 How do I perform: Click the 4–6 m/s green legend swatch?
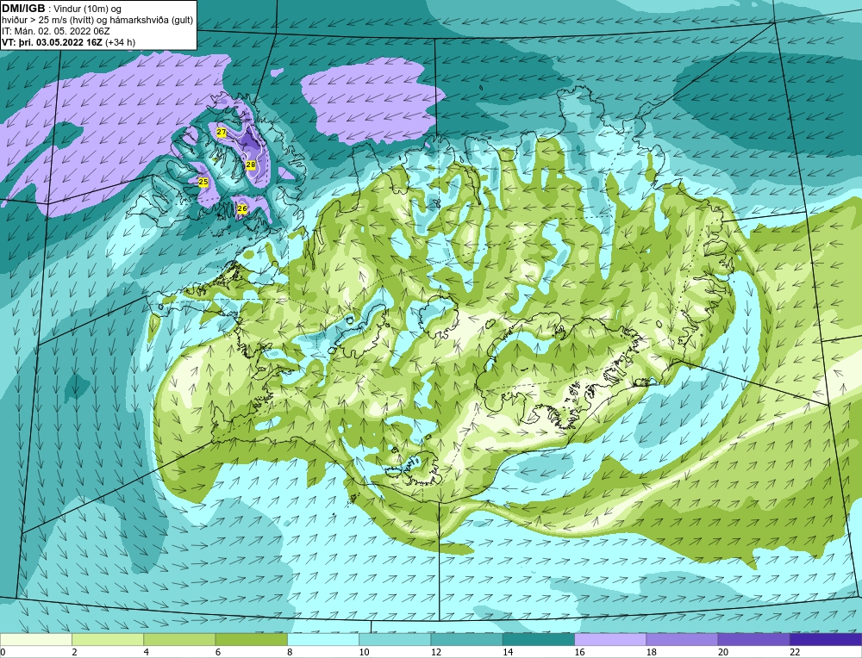[179, 639]
